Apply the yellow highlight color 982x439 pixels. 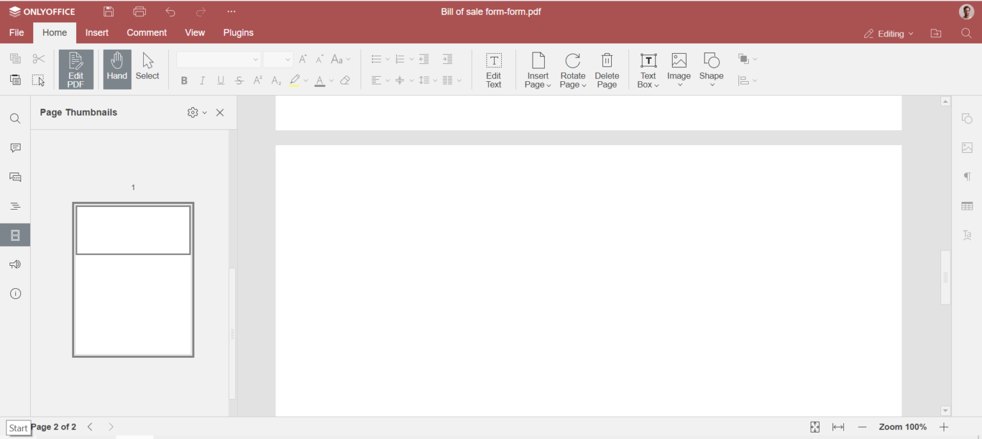pyautogui.click(x=295, y=81)
